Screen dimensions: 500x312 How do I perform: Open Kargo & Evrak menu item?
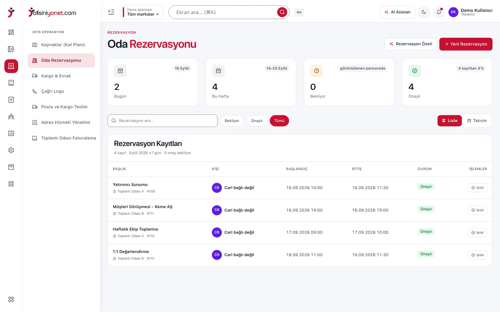coord(61,76)
